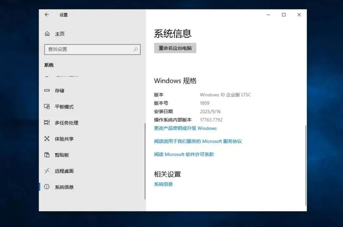Select the 体验共享 sharing icon

(x=47, y=139)
